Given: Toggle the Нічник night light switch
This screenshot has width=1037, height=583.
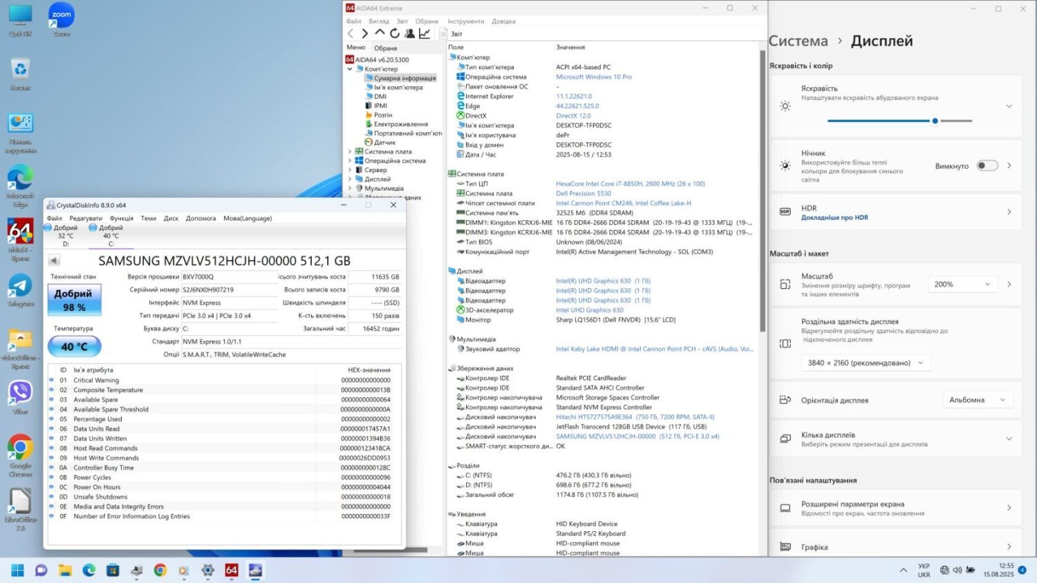Looking at the screenshot, I should click(987, 166).
